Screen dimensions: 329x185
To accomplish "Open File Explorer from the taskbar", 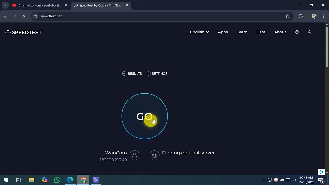I will point(32,180).
